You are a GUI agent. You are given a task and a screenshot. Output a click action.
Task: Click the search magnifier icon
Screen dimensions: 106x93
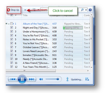click(x=82, y=10)
